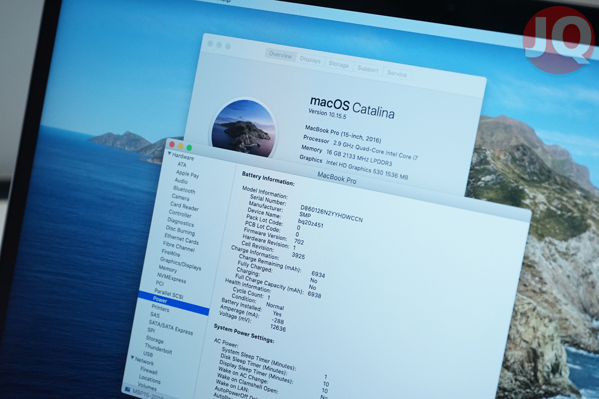Select Volumes under Network
The width and height of the screenshot is (599, 399).
point(147,387)
